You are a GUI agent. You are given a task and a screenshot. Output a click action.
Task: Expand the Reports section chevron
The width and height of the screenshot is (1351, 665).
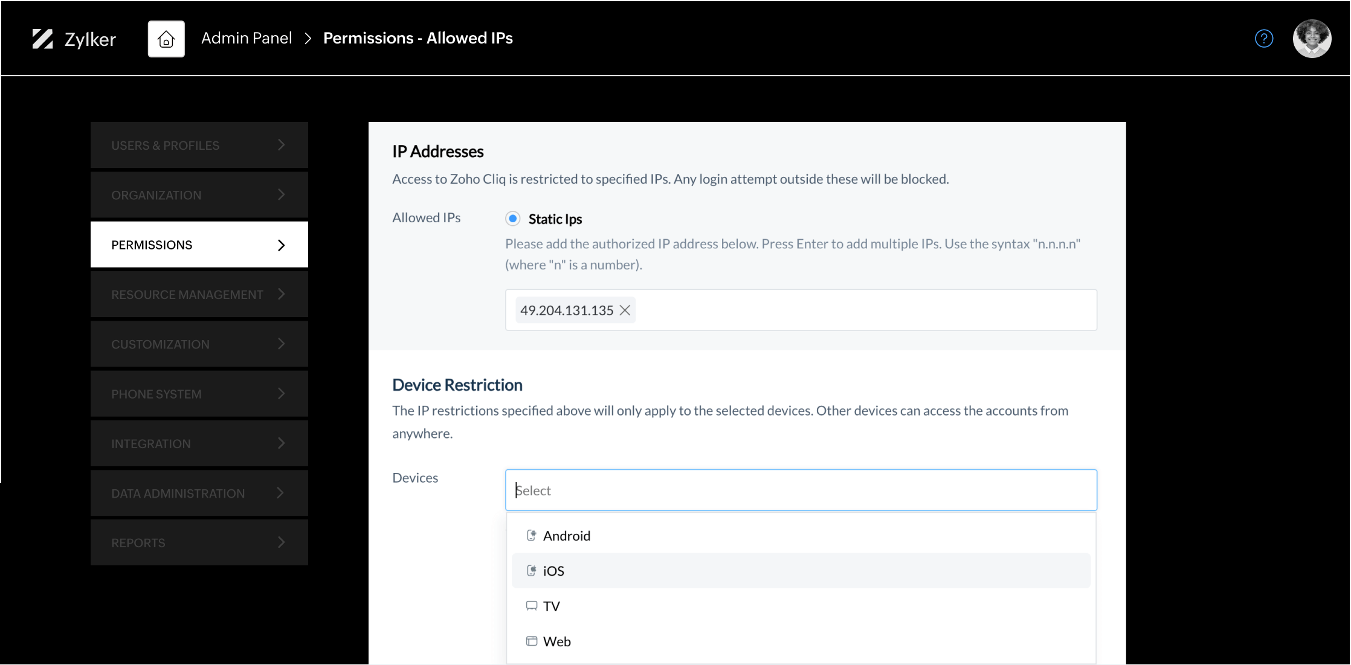tap(280, 542)
